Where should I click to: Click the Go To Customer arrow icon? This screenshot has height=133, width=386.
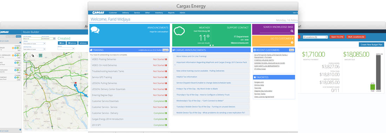coord(292,42)
